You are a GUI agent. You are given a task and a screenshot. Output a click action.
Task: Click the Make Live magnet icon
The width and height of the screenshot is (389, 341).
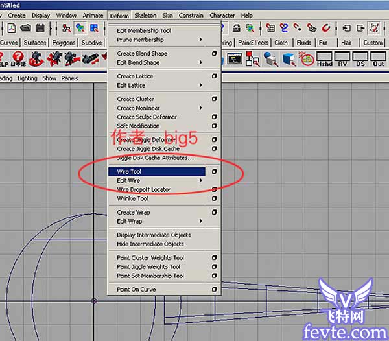point(326,28)
